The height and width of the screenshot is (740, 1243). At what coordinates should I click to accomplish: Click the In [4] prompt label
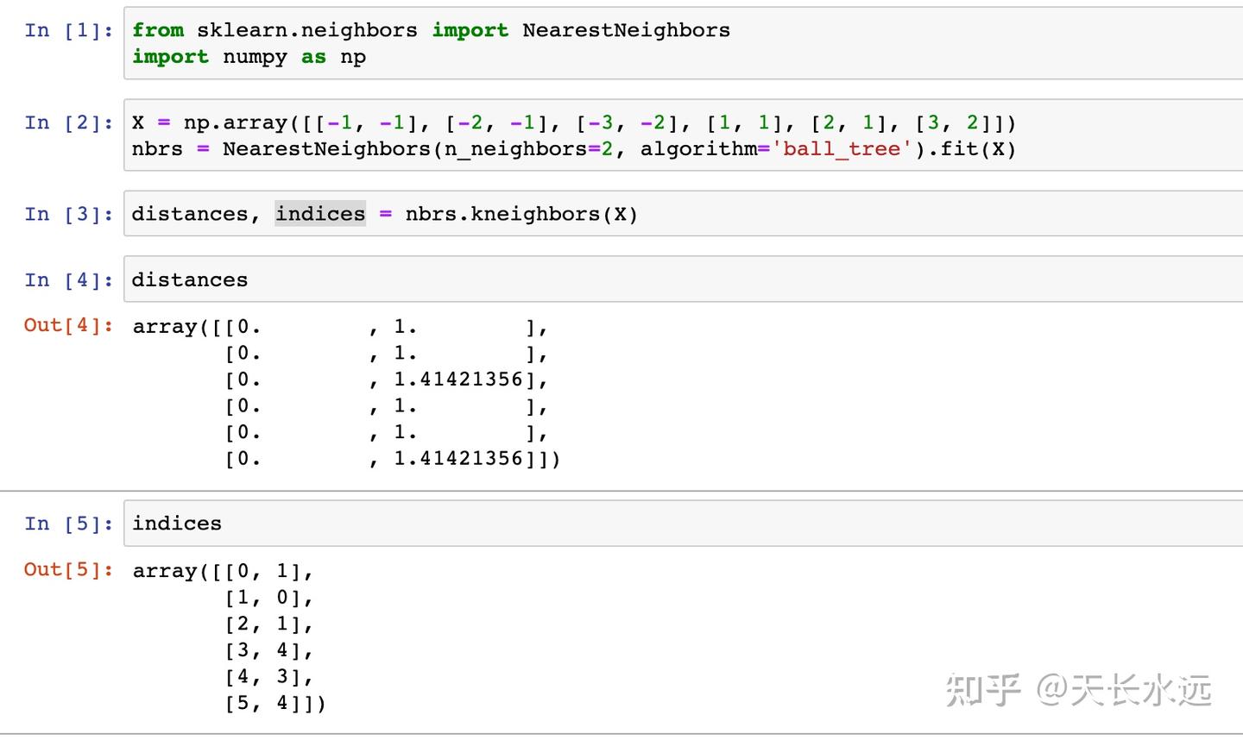[68, 280]
